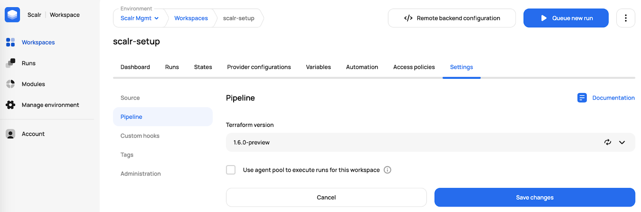This screenshot has width=641, height=212.
Task: Open Remote backend configuration
Action: point(452,18)
